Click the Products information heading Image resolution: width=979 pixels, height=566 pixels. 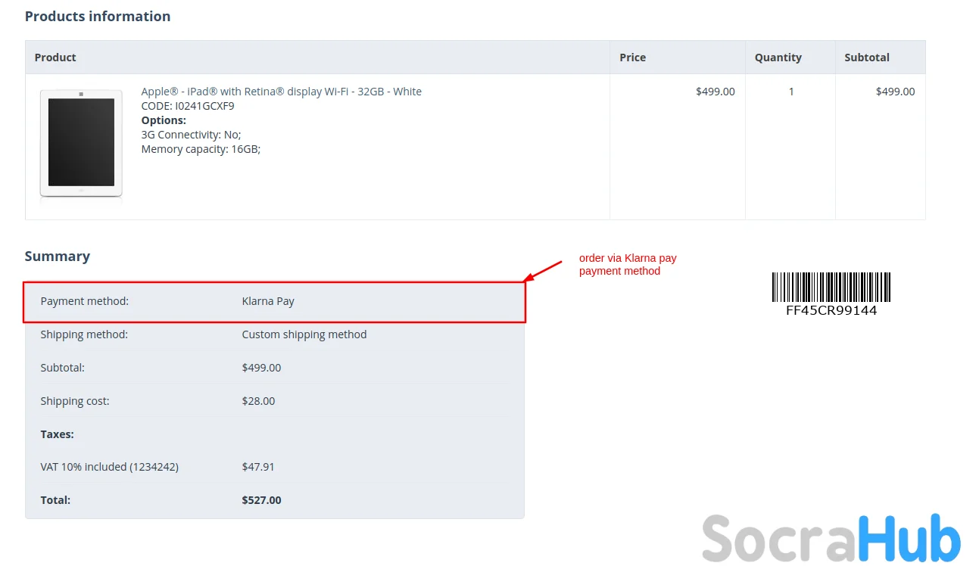[98, 17]
